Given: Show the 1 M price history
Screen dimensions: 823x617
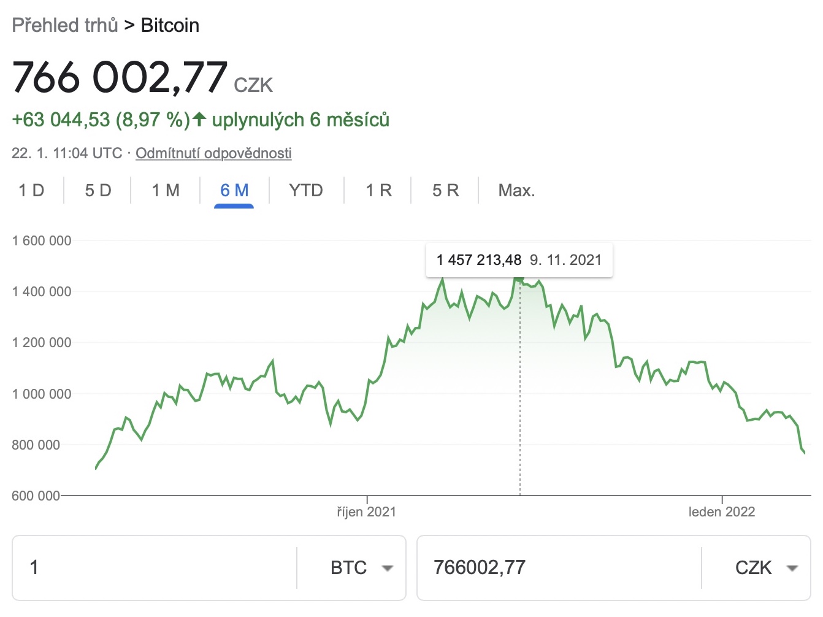Looking at the screenshot, I should [x=166, y=191].
